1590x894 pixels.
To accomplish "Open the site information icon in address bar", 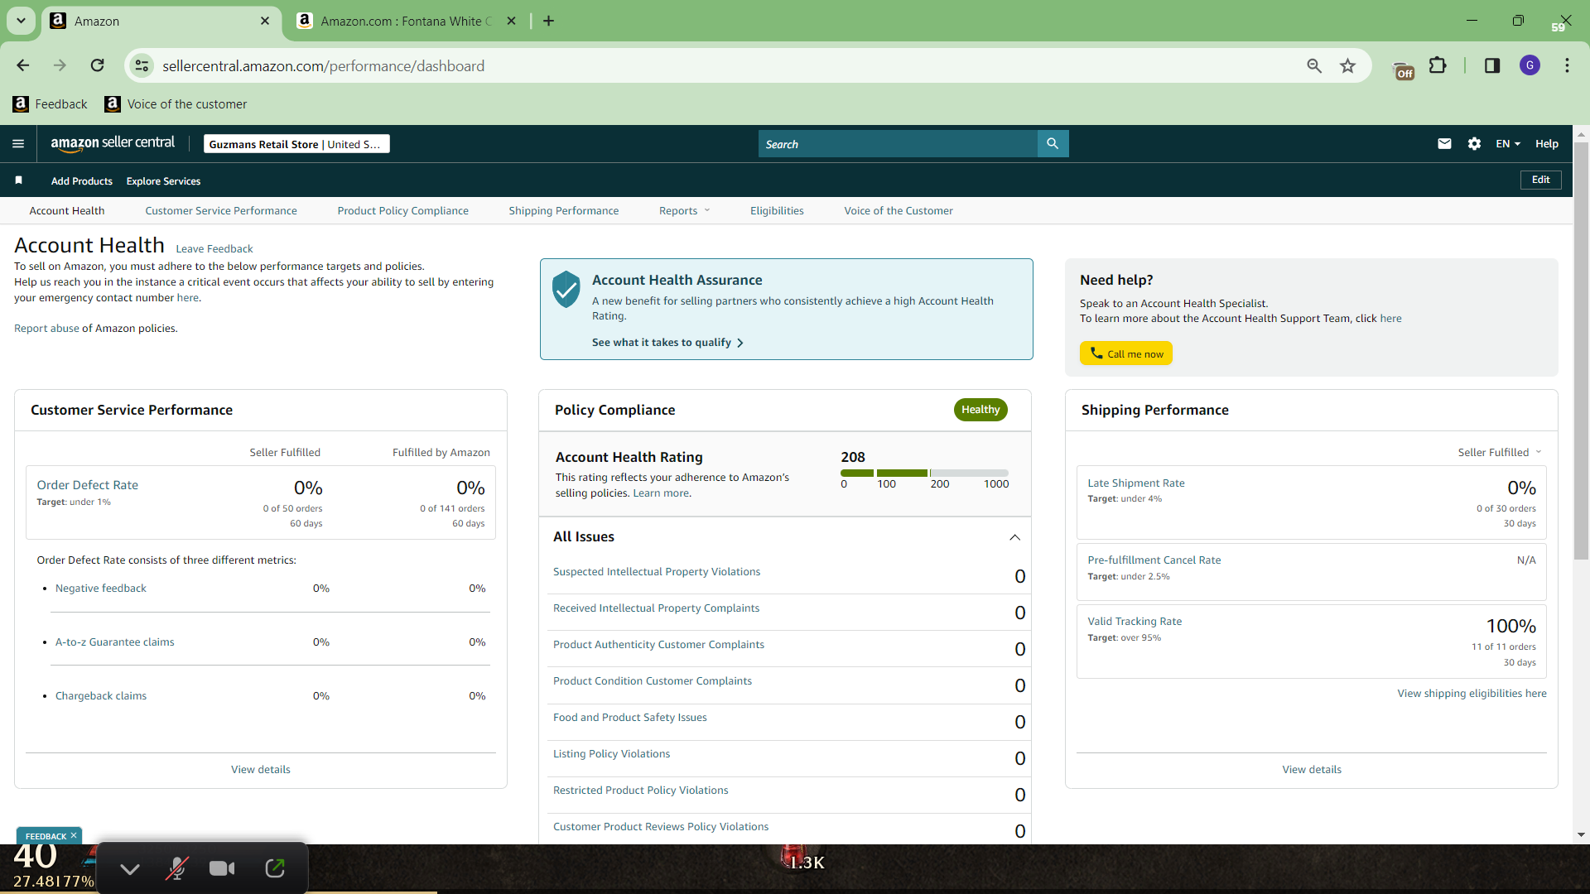I will coord(142,65).
